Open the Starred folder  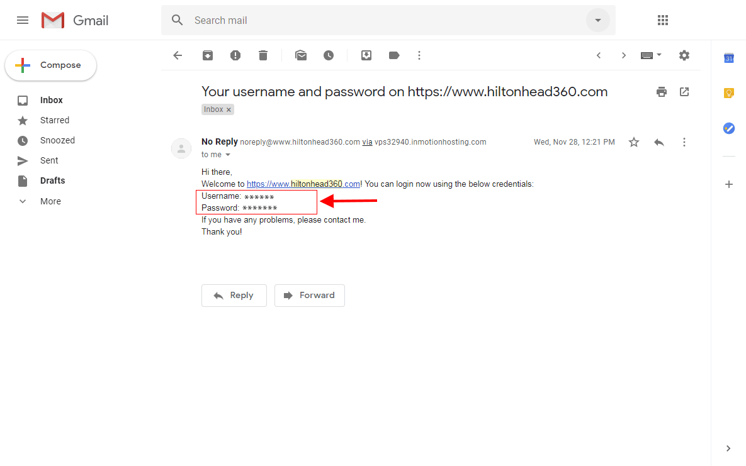[55, 120]
